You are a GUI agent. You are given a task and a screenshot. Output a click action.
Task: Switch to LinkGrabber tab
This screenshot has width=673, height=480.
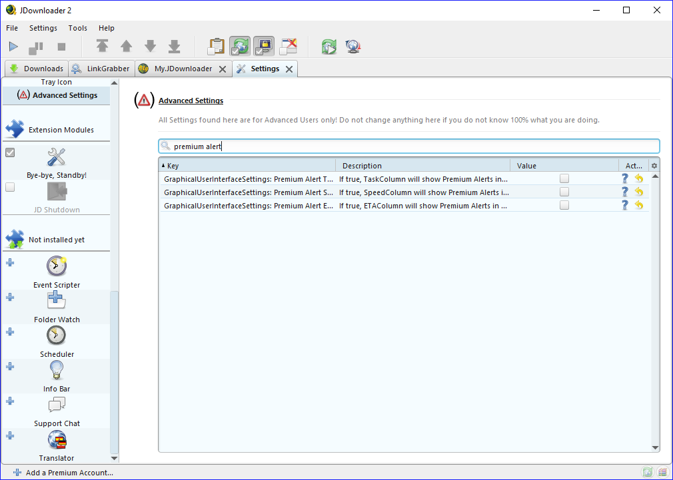(101, 69)
